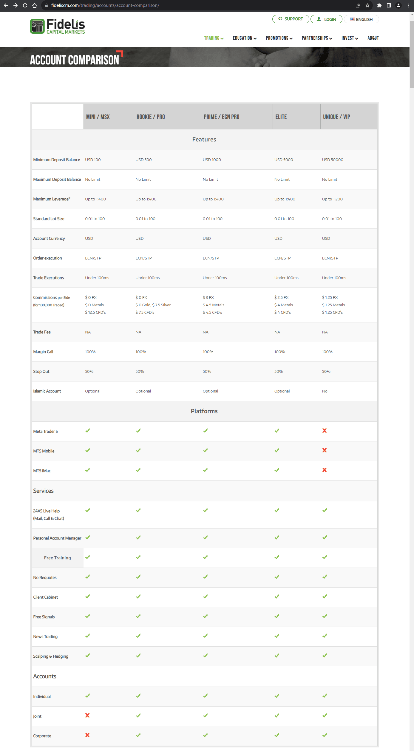Open the Chrome three-dot menu
The height and width of the screenshot is (751, 414).
click(408, 5)
